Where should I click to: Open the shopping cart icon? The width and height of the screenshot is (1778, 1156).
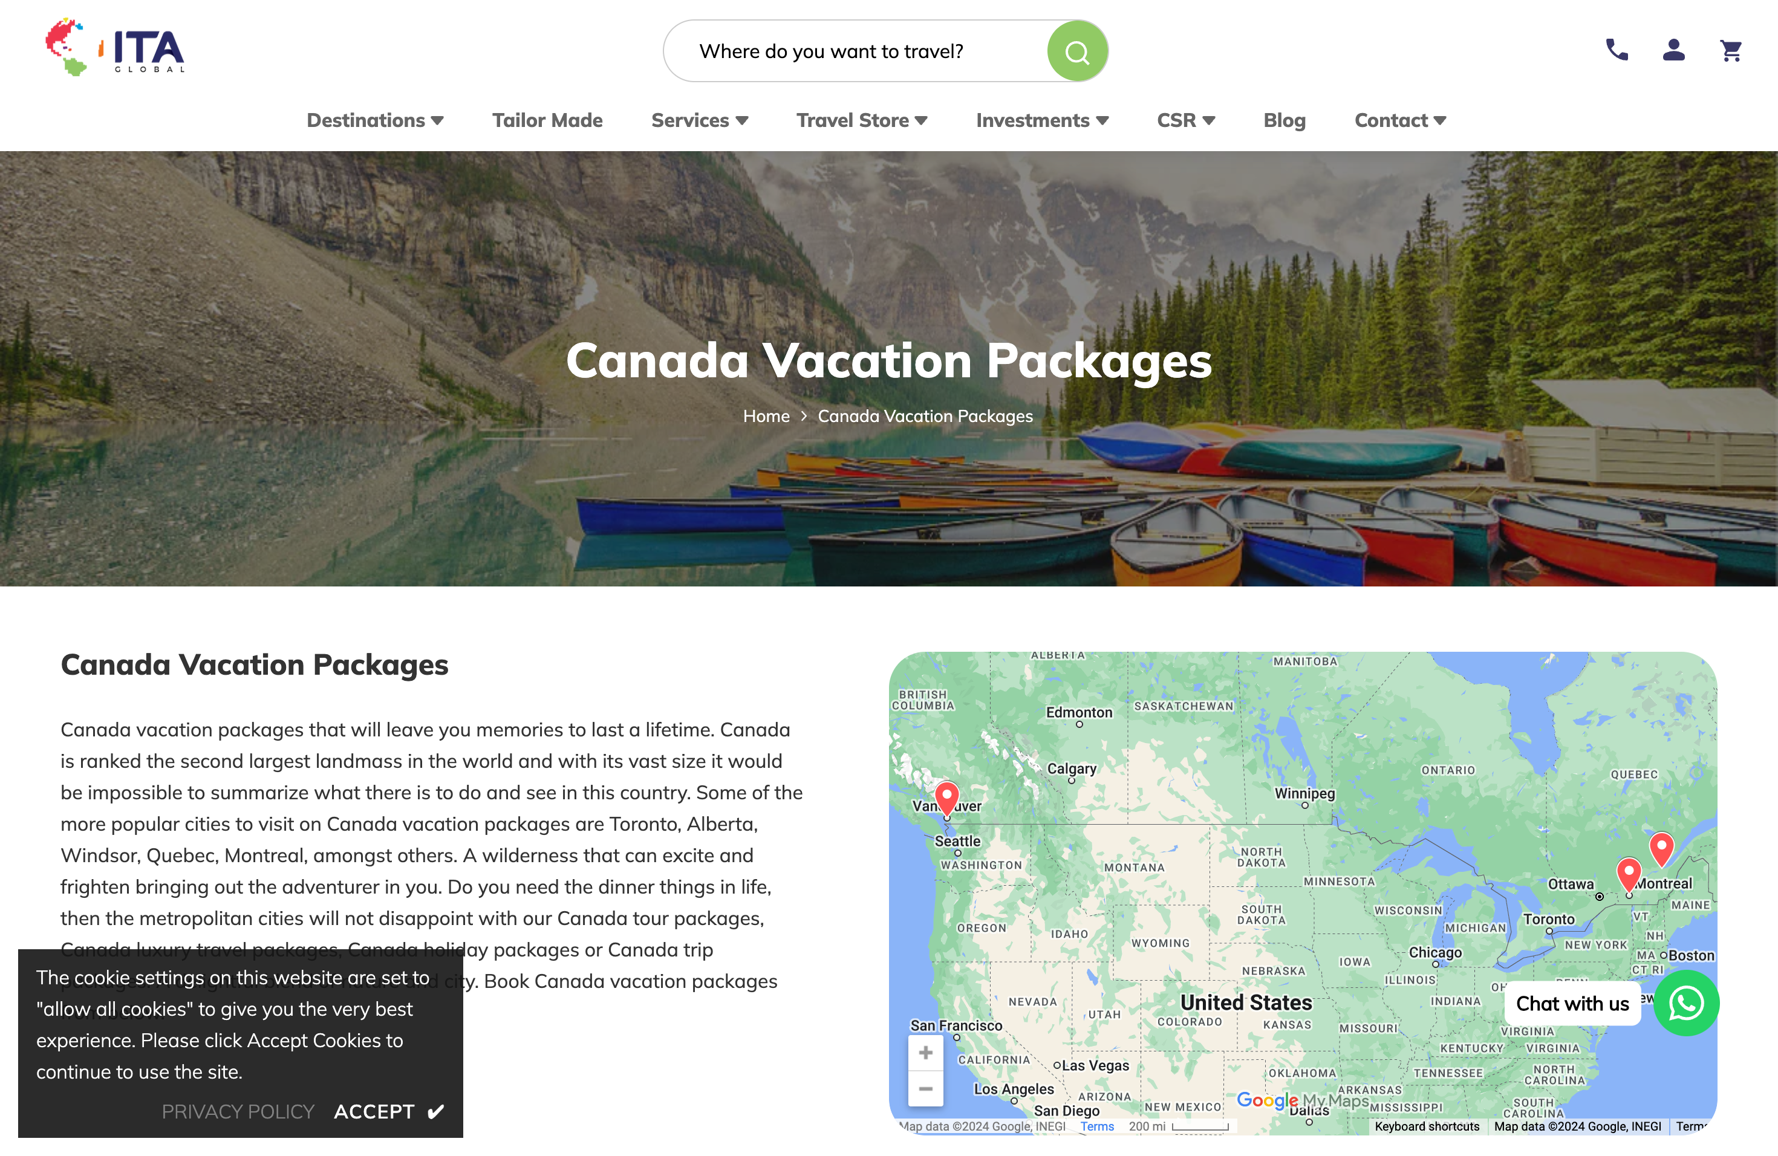[1731, 50]
